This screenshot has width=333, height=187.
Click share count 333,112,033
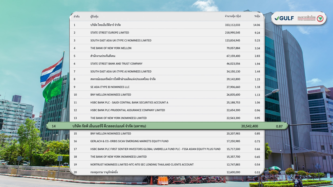coord(233,25)
